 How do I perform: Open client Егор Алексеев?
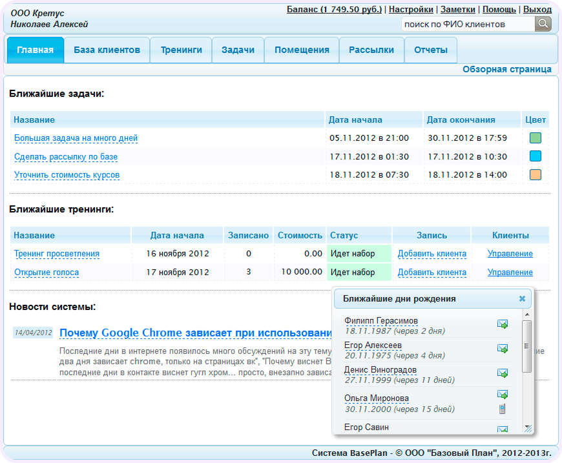pyautogui.click(x=373, y=345)
